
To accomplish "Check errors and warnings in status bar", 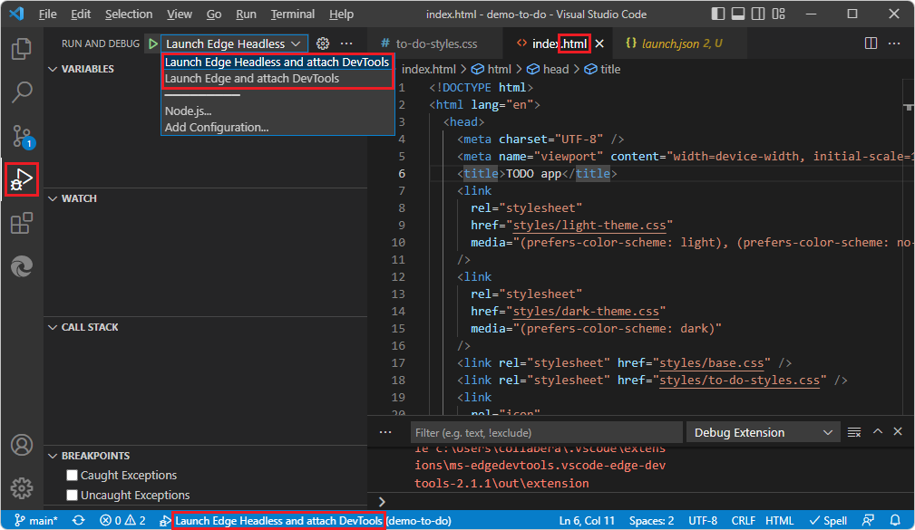I will (x=121, y=521).
